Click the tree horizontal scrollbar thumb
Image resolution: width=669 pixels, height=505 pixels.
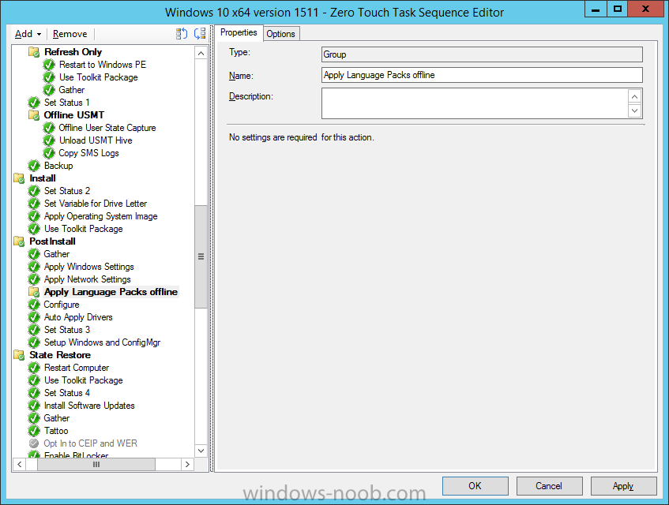click(x=96, y=464)
